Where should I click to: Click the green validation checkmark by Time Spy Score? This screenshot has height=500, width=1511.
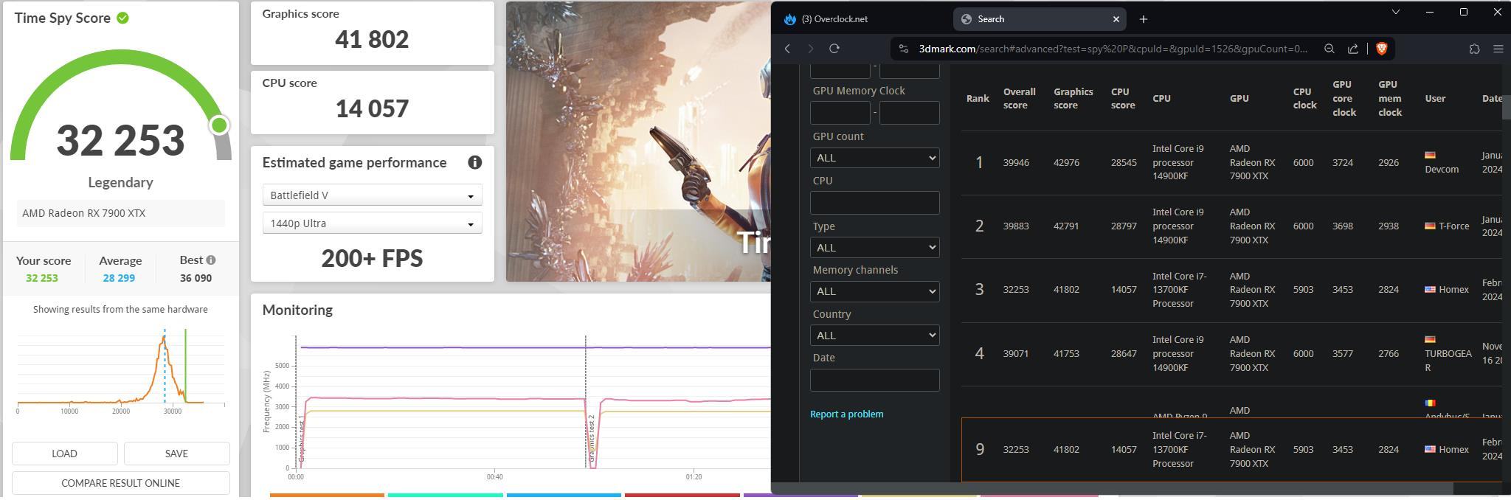122,18
